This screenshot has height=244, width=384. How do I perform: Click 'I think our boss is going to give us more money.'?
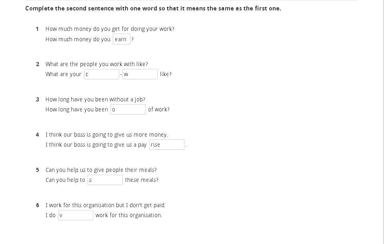107,135
